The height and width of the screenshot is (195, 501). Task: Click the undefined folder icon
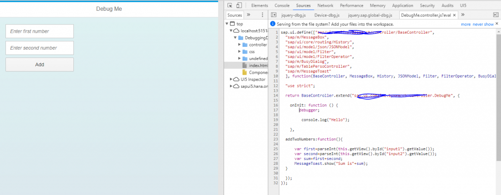pos(245,58)
